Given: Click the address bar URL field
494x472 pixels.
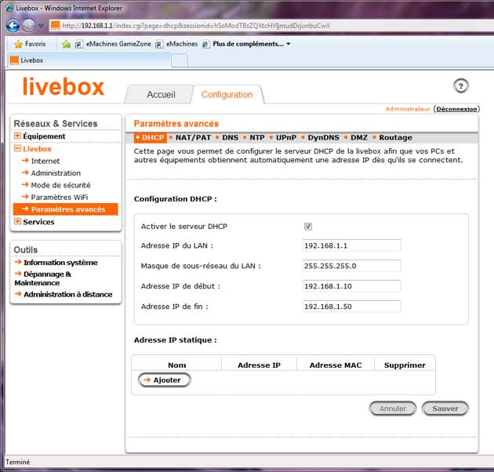Looking at the screenshot, I should point(271,26).
